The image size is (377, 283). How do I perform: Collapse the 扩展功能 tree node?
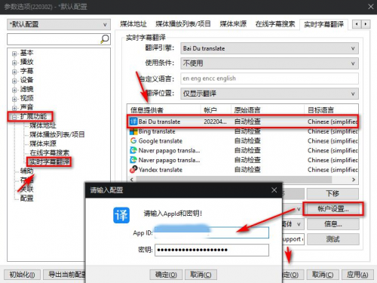14,117
